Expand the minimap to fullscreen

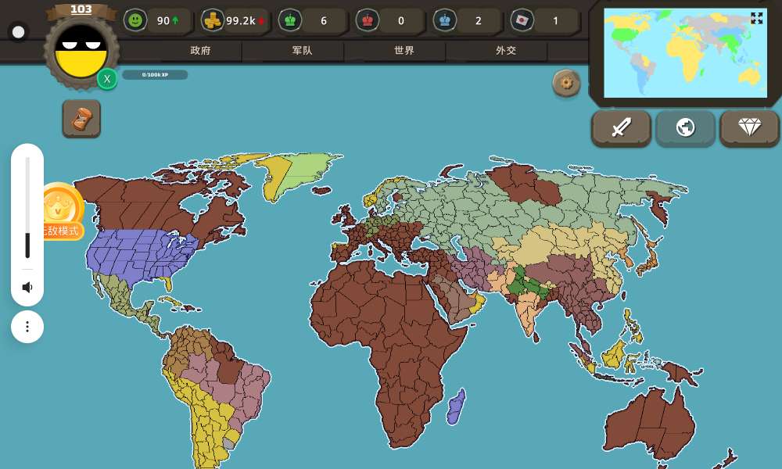pos(756,18)
